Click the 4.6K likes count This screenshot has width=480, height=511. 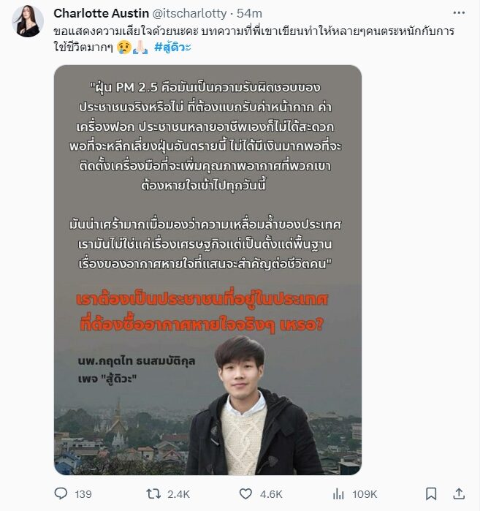(x=271, y=494)
